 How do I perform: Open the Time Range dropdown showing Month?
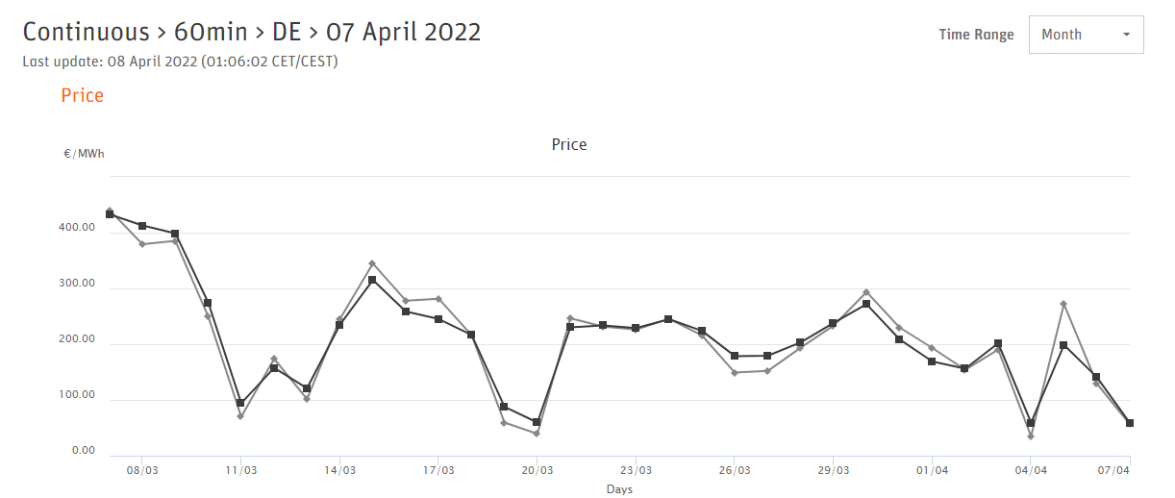coord(1085,35)
